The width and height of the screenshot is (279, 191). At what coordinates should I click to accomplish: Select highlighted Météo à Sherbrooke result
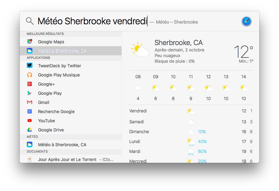71,51
